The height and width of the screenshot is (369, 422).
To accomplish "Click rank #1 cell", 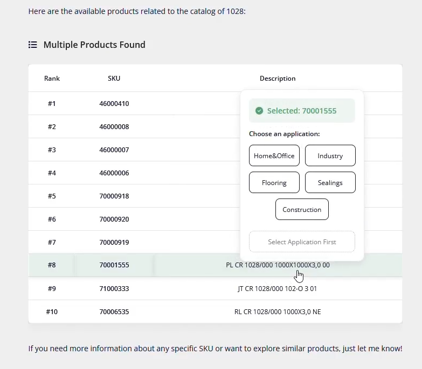I will click(x=52, y=104).
